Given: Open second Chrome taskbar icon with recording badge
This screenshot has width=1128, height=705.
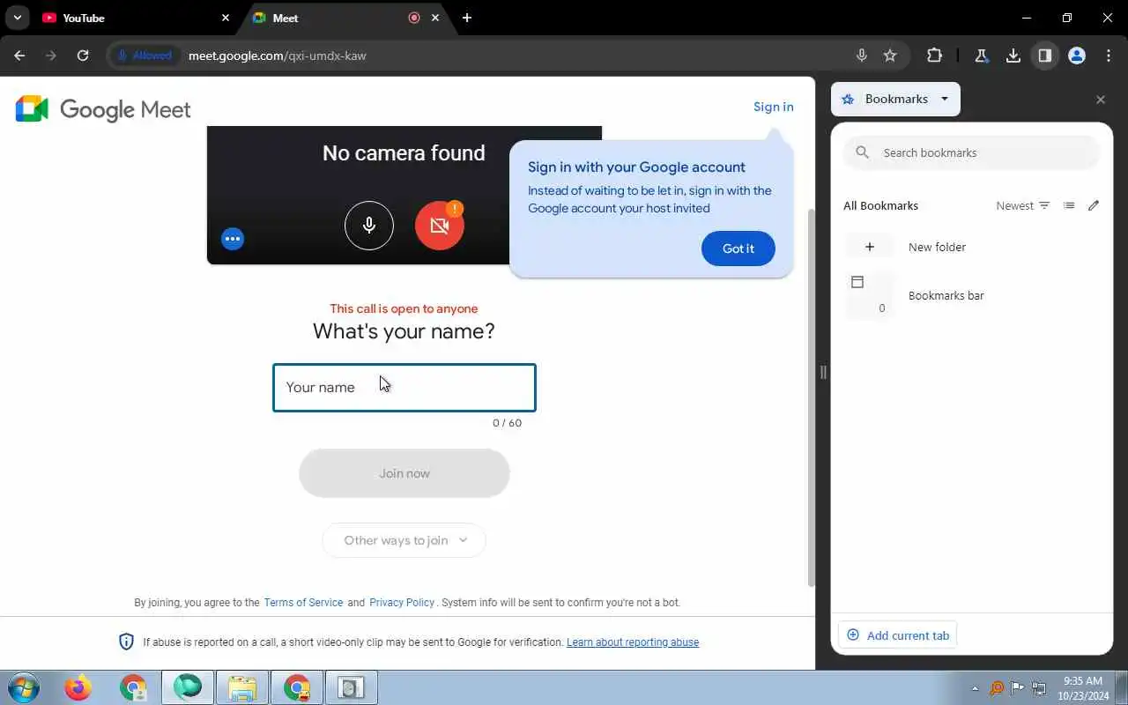Looking at the screenshot, I should pyautogui.click(x=297, y=687).
